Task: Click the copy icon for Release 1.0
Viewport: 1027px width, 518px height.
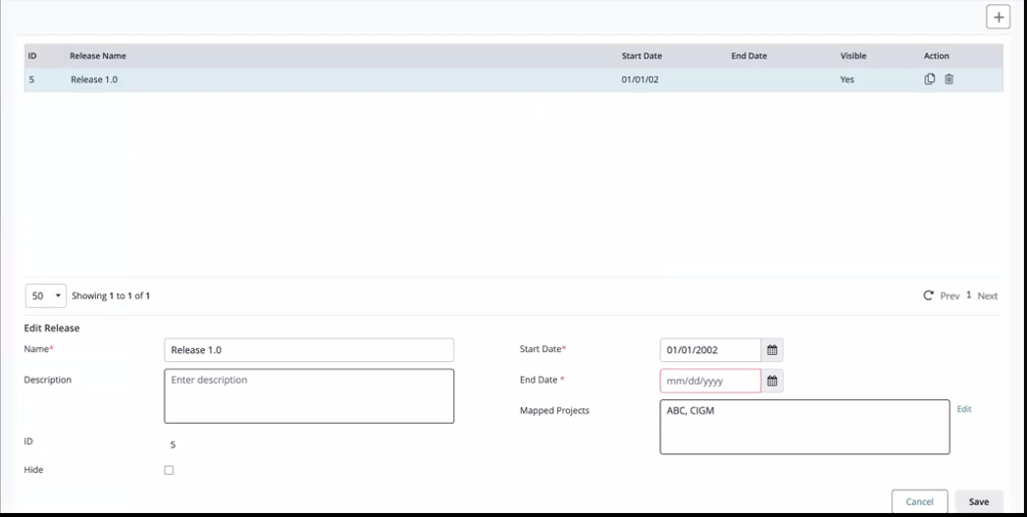Action: coord(930,79)
